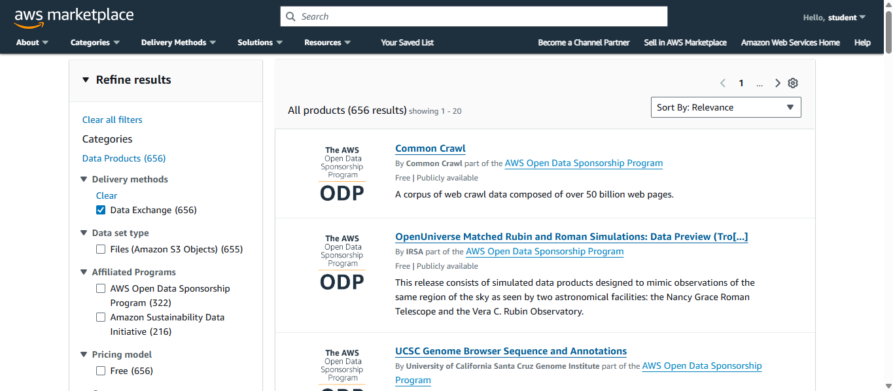Open the Sort By: Relevance dropdown
Viewport: 893px width, 391px height.
click(726, 107)
